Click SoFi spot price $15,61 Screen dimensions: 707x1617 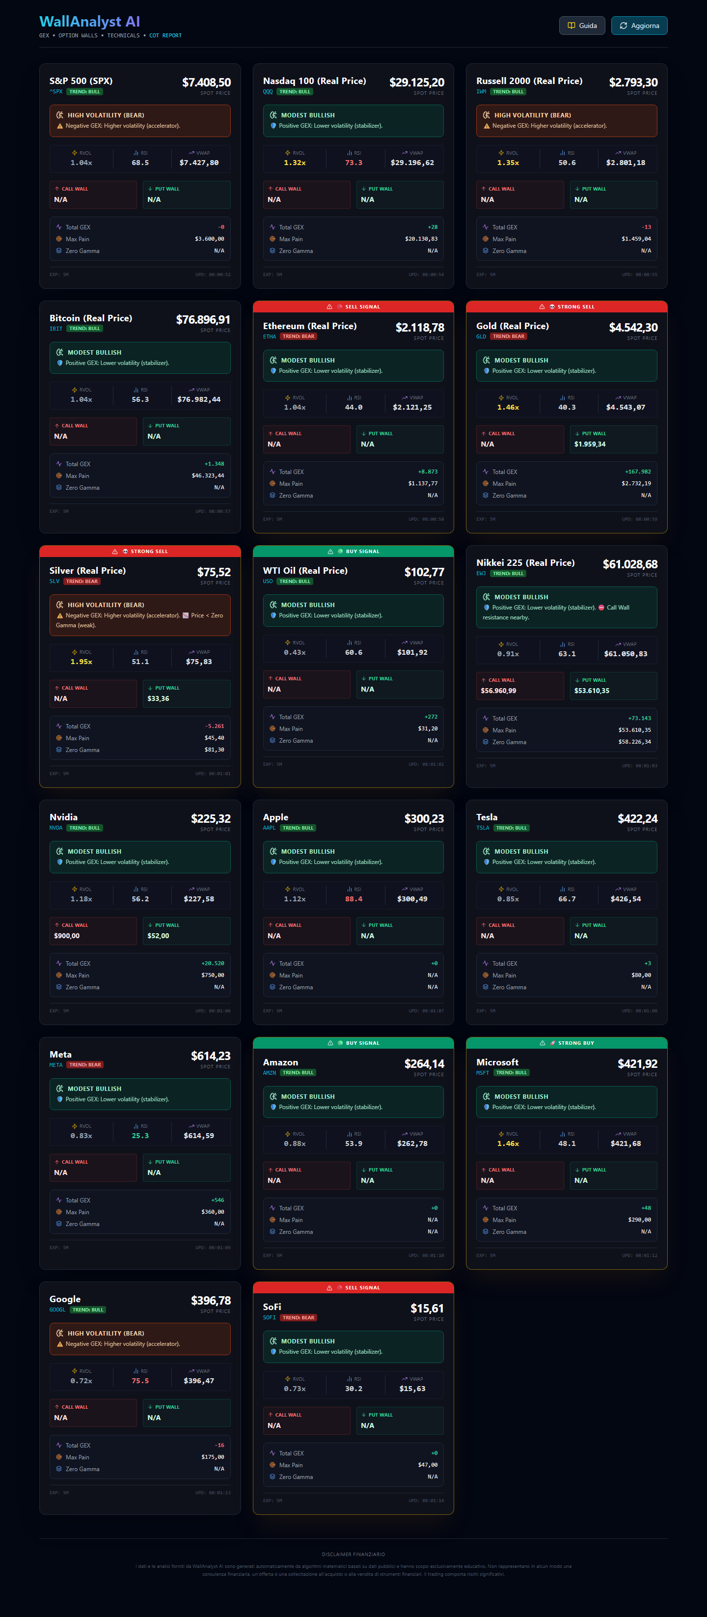point(427,1308)
